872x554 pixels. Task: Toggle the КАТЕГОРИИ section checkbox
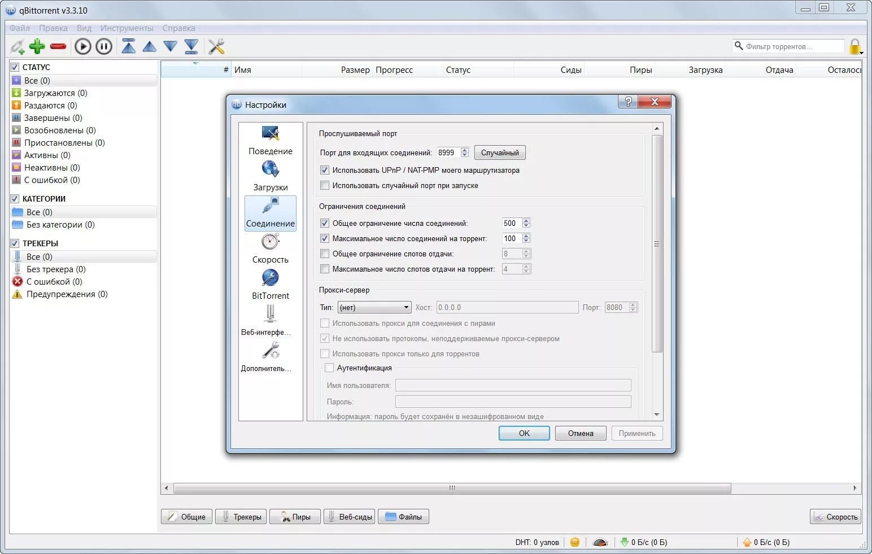click(15, 199)
